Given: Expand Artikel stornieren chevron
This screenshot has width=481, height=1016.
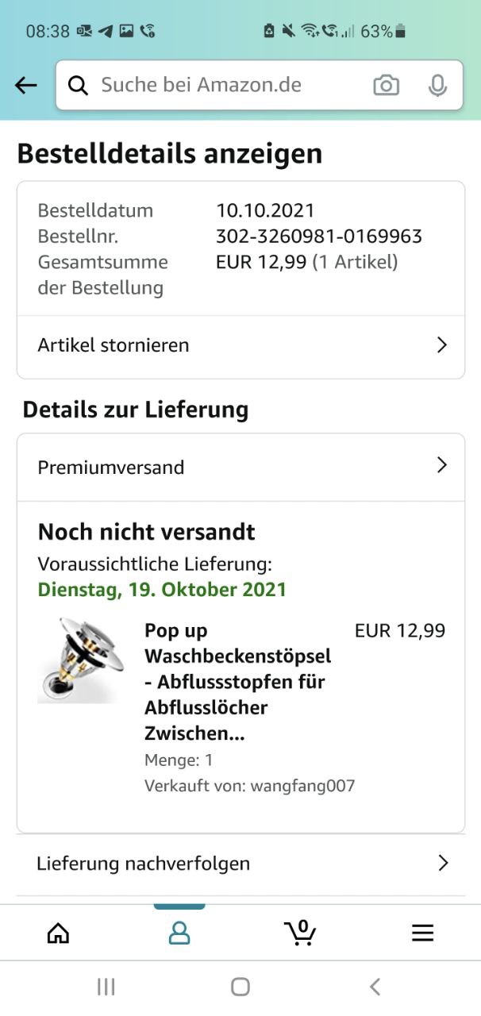Looking at the screenshot, I should click(442, 345).
